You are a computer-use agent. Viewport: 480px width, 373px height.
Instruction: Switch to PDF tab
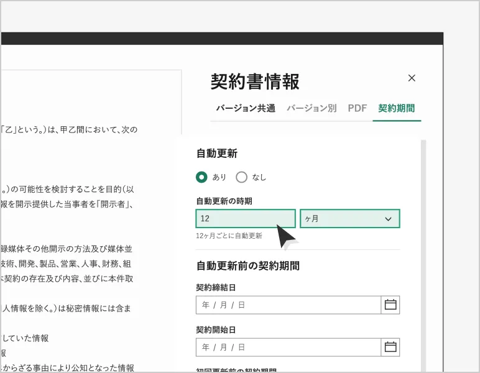click(x=358, y=108)
